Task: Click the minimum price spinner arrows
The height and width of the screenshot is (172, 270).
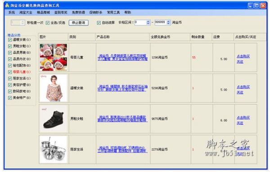Action: (148, 22)
